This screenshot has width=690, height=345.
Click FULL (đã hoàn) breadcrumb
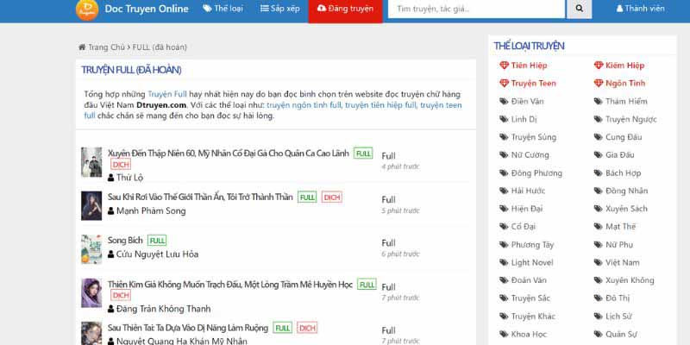pos(160,47)
